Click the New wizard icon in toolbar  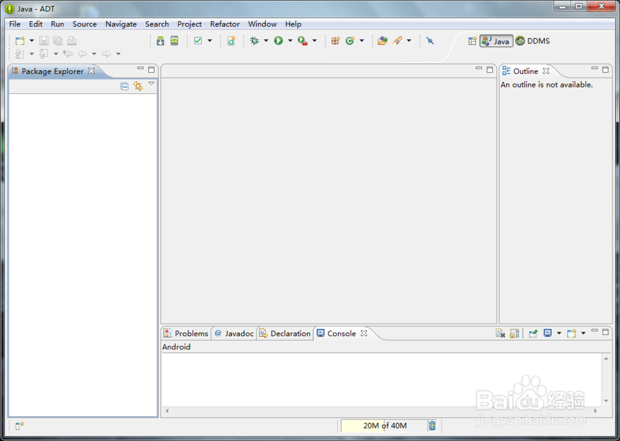[x=20, y=41]
